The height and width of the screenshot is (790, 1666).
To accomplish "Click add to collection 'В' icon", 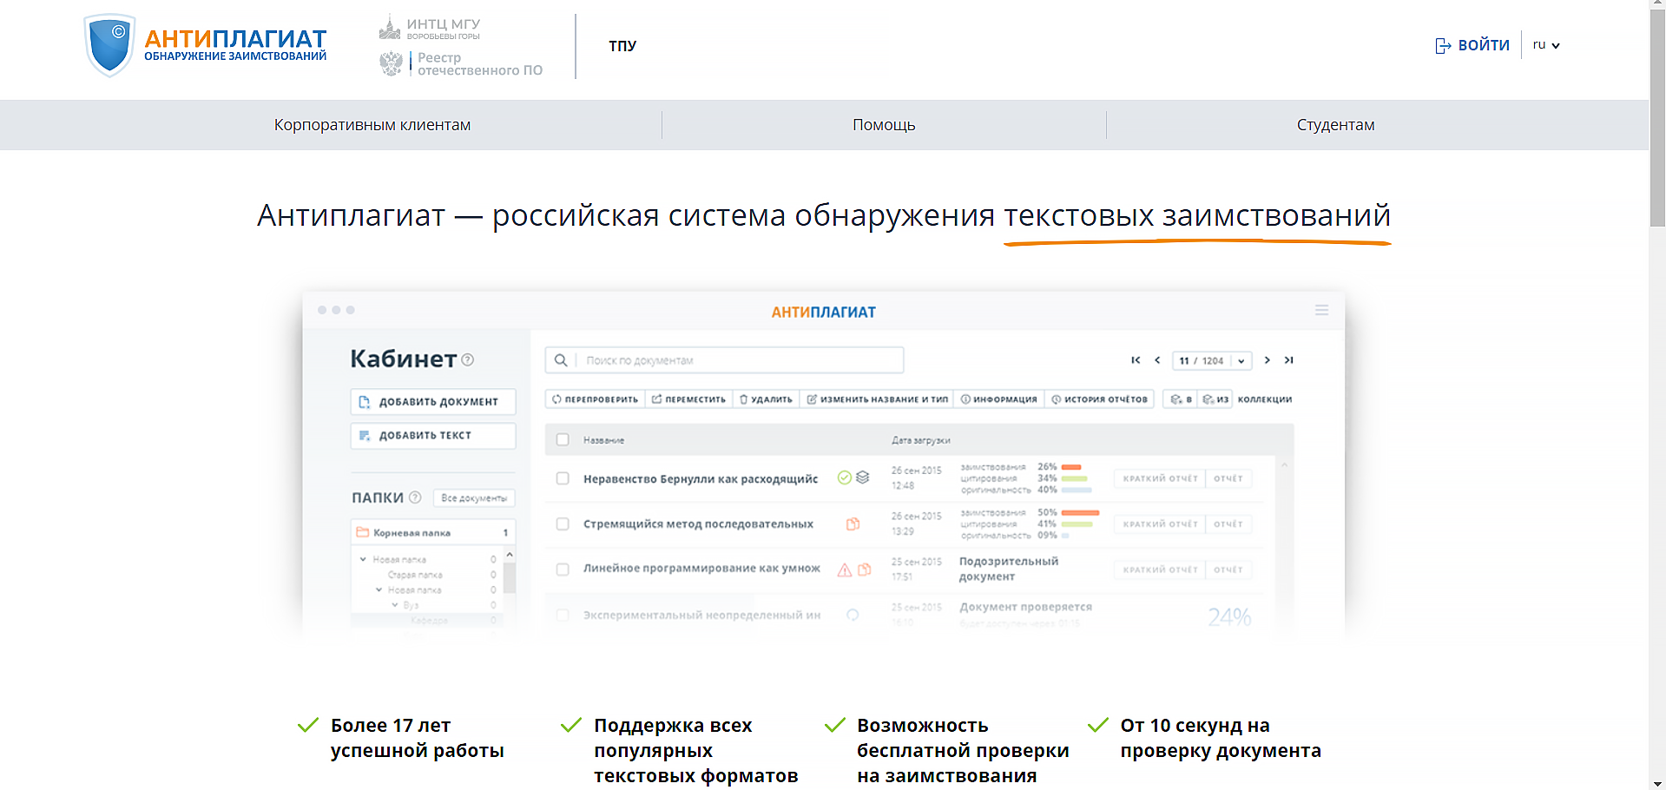I will tap(1181, 399).
